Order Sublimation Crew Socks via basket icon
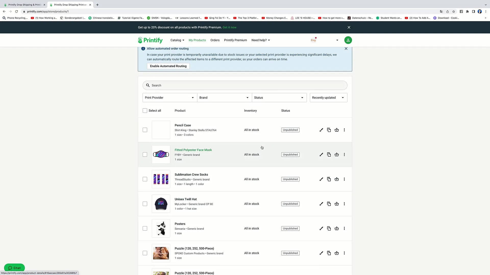The height and width of the screenshot is (275, 490). (x=337, y=179)
